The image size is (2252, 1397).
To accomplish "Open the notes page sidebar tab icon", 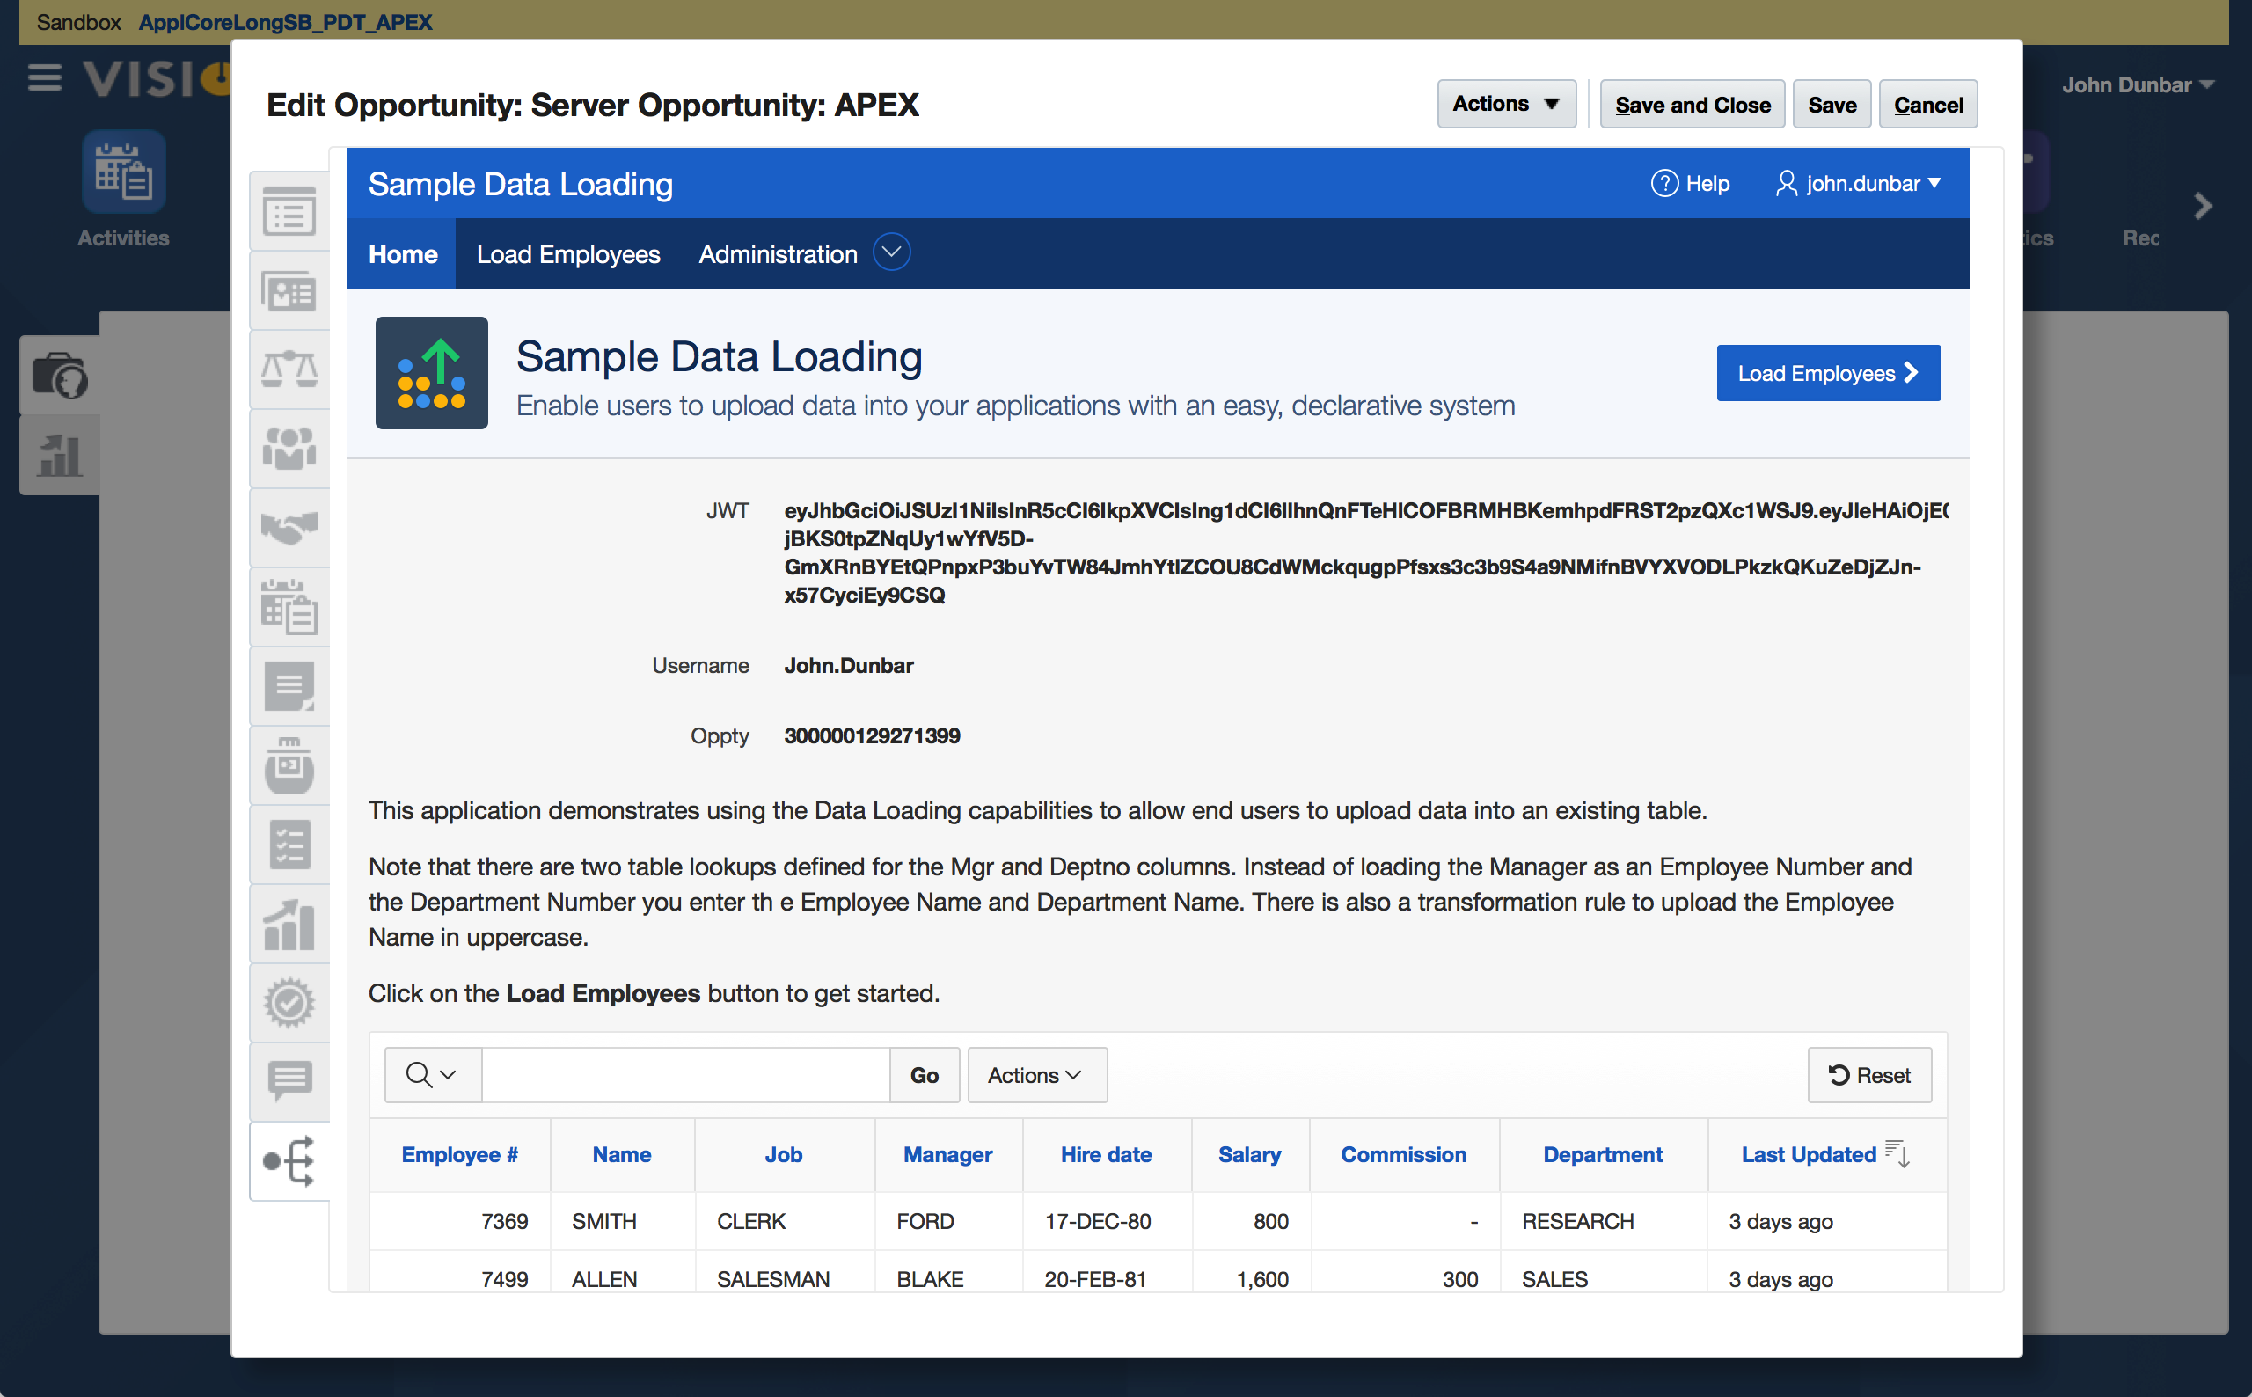I will coord(289,686).
